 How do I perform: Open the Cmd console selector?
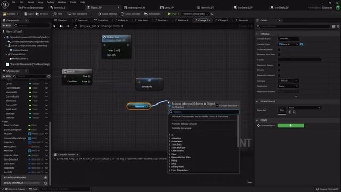tap(33, 189)
